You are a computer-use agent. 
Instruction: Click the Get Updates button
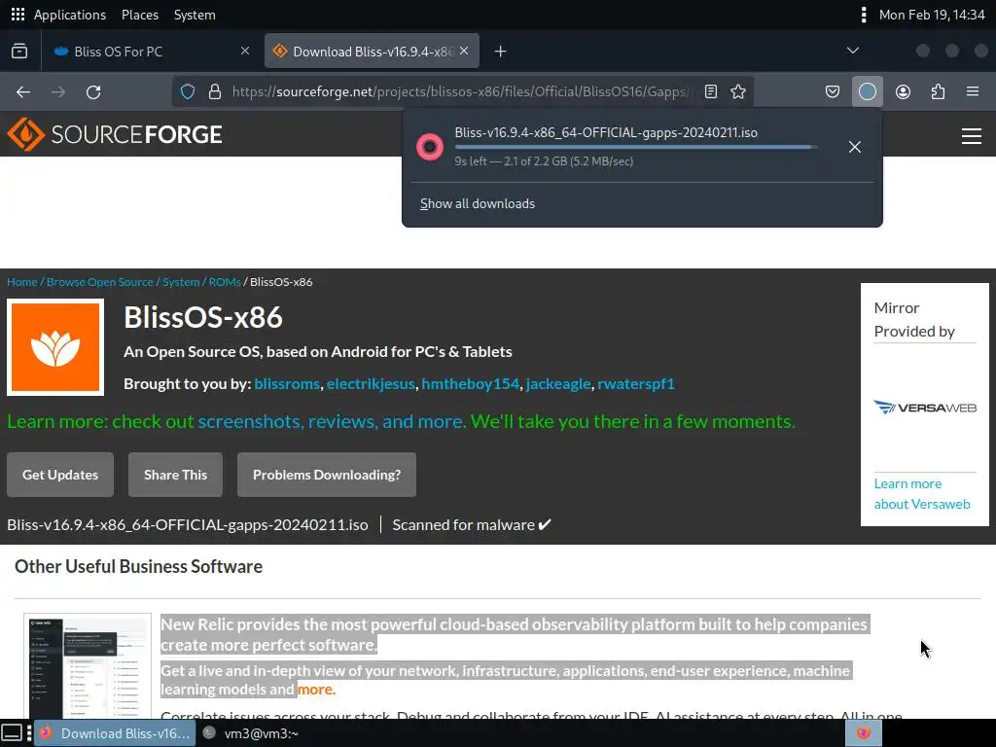[60, 475]
